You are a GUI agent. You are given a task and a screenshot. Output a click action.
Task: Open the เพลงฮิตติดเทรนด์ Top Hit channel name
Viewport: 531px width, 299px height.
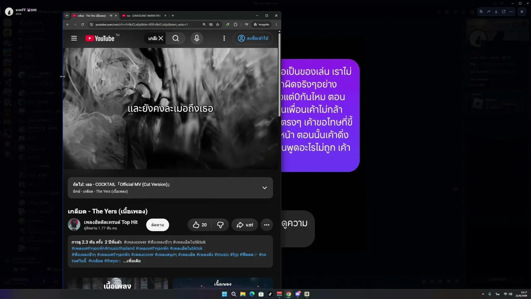(x=111, y=222)
